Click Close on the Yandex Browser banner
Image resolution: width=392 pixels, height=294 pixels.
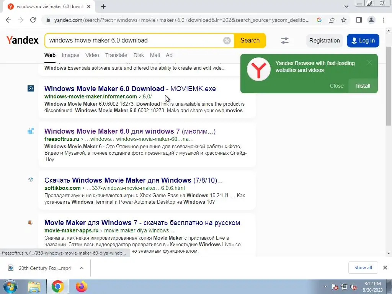336,86
